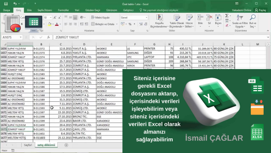
Task: Apply comma style number format
Action: point(134,24)
